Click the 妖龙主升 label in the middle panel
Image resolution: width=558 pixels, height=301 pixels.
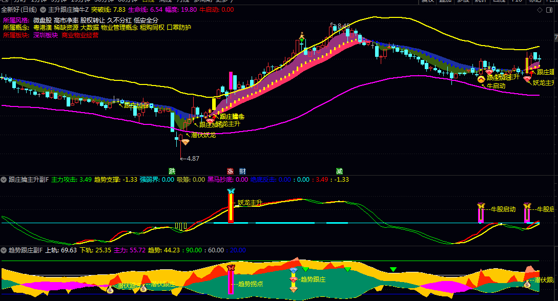pos(250,203)
